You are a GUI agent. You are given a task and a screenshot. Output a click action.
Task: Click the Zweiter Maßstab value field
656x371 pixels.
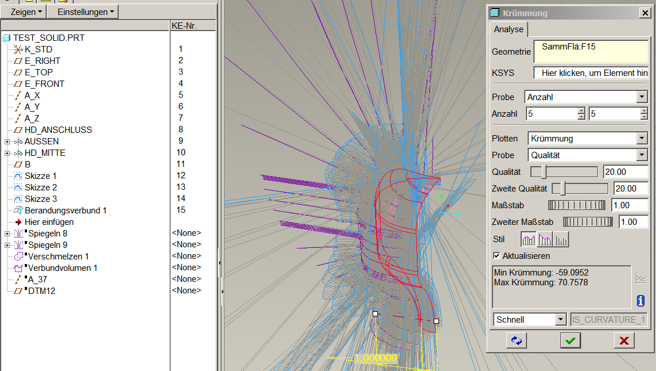634,222
